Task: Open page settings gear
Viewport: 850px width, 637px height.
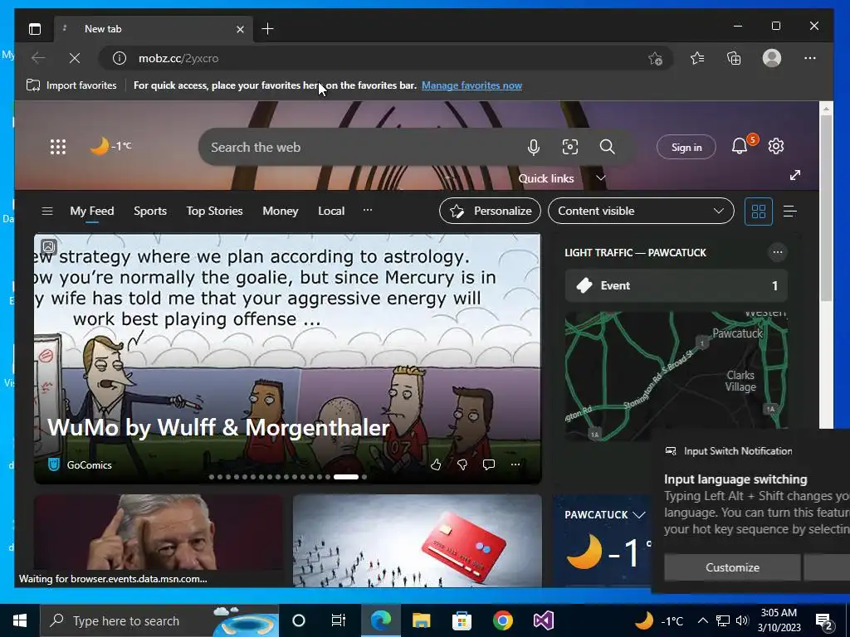Action: coord(776,146)
